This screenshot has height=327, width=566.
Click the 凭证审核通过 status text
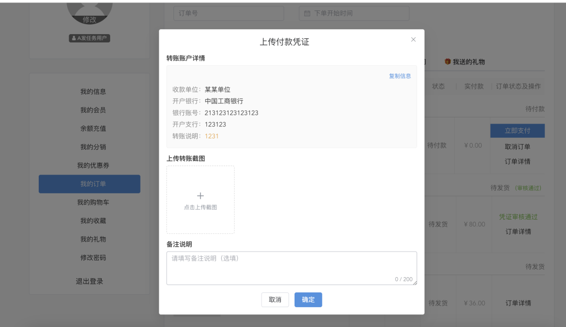click(x=518, y=216)
